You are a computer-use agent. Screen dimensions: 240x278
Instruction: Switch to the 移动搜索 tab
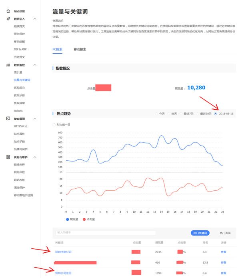[x=80, y=50]
